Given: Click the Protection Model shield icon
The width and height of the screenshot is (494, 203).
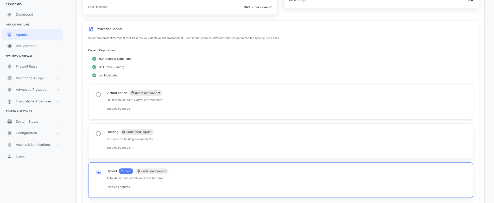Looking at the screenshot, I should point(91,29).
